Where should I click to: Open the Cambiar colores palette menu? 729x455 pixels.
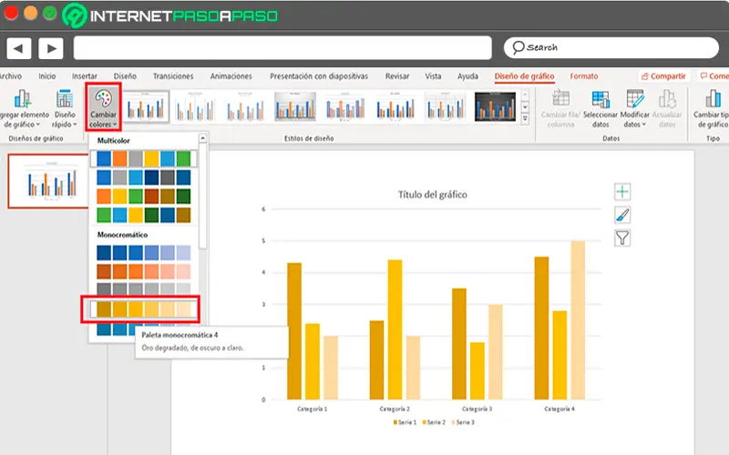(x=103, y=107)
